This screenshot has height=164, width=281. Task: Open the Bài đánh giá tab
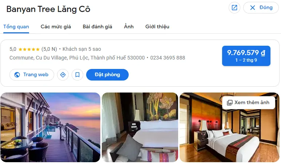click(97, 26)
